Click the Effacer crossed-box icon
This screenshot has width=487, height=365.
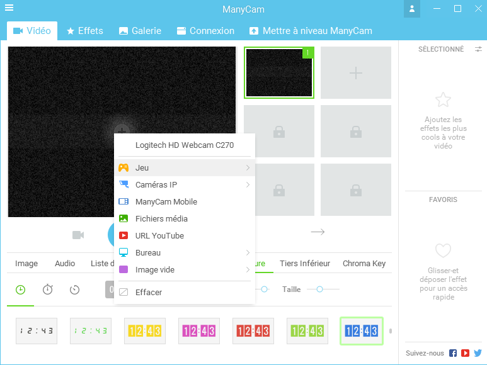pyautogui.click(x=123, y=292)
